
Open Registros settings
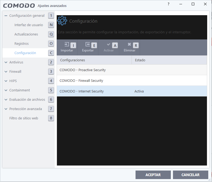tap(21, 43)
